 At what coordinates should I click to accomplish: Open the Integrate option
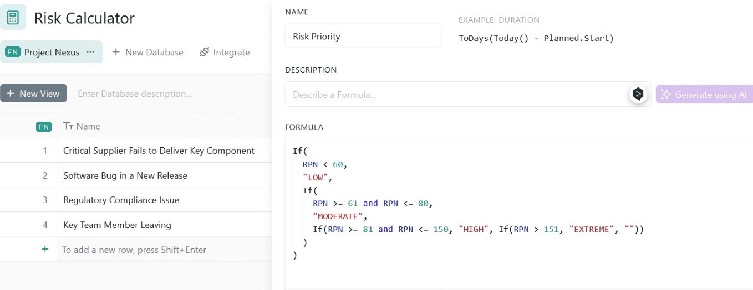pos(231,53)
